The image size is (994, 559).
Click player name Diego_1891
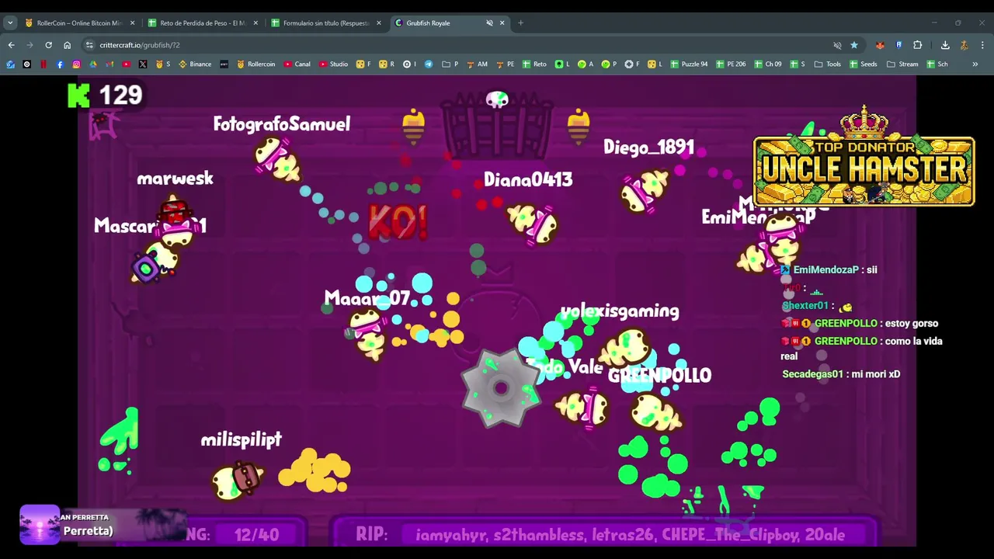648,148
